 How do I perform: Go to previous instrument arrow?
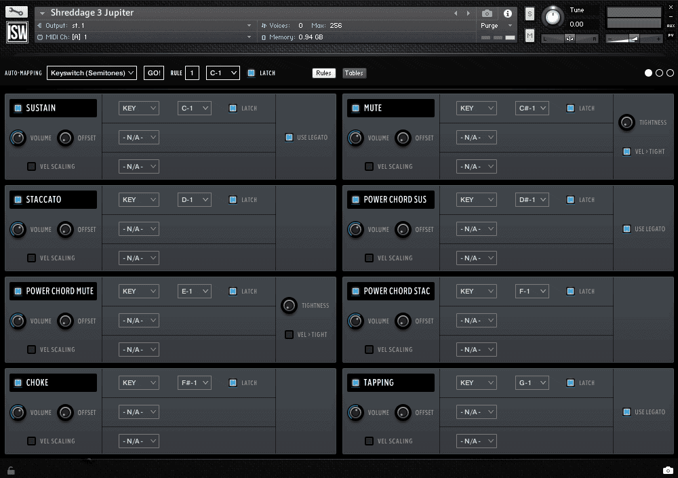(456, 14)
